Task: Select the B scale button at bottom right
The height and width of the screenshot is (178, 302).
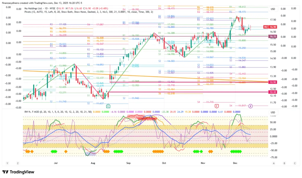Action: 284,163
